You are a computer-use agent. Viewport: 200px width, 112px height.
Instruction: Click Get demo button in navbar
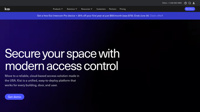[190, 9]
